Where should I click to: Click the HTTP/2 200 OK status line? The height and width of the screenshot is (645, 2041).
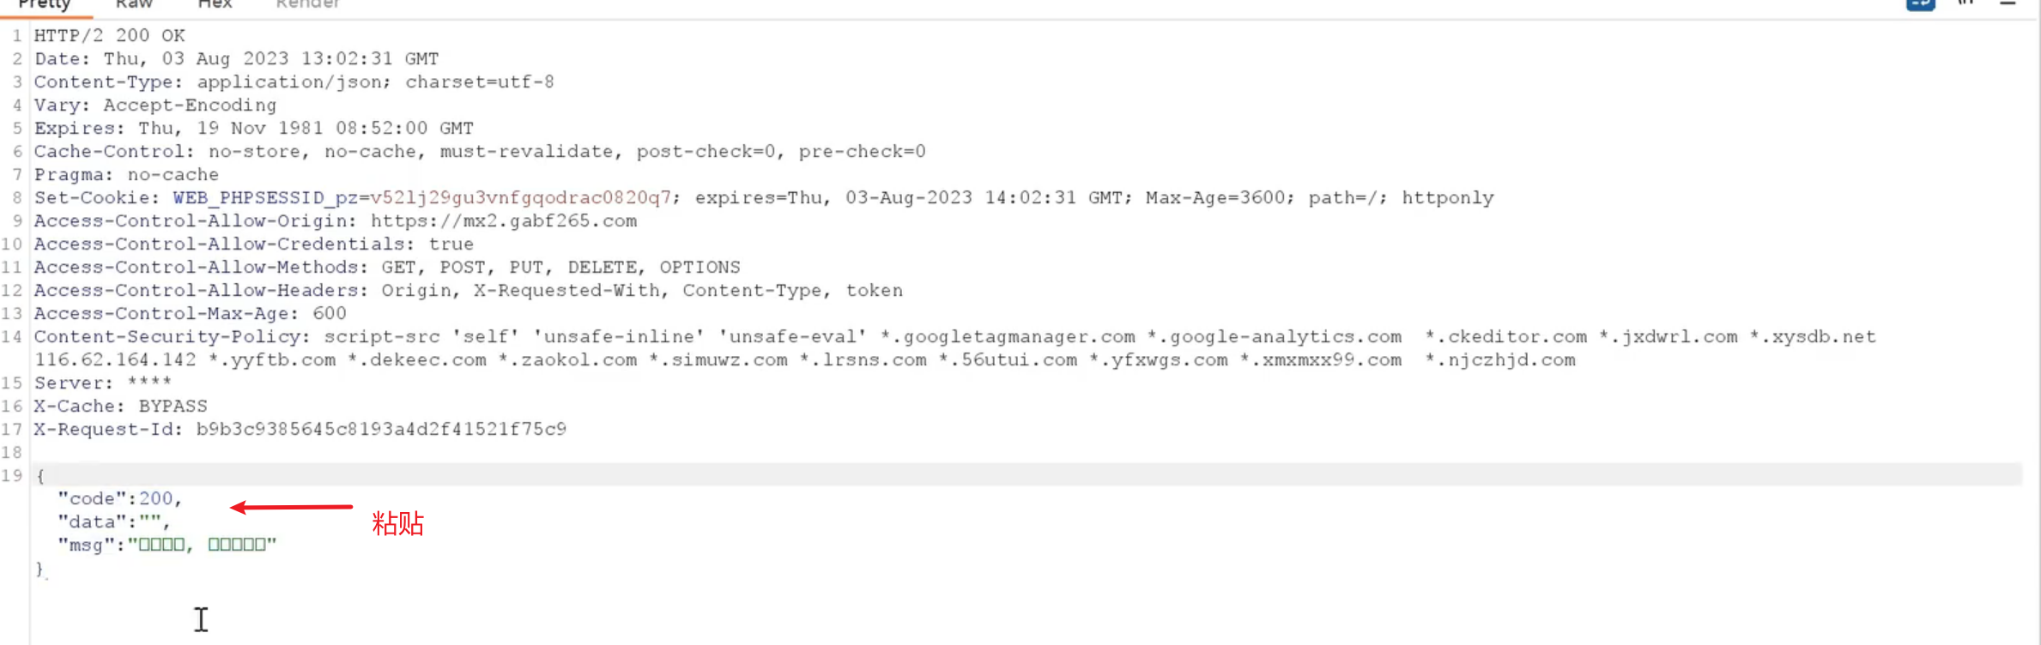coord(109,35)
